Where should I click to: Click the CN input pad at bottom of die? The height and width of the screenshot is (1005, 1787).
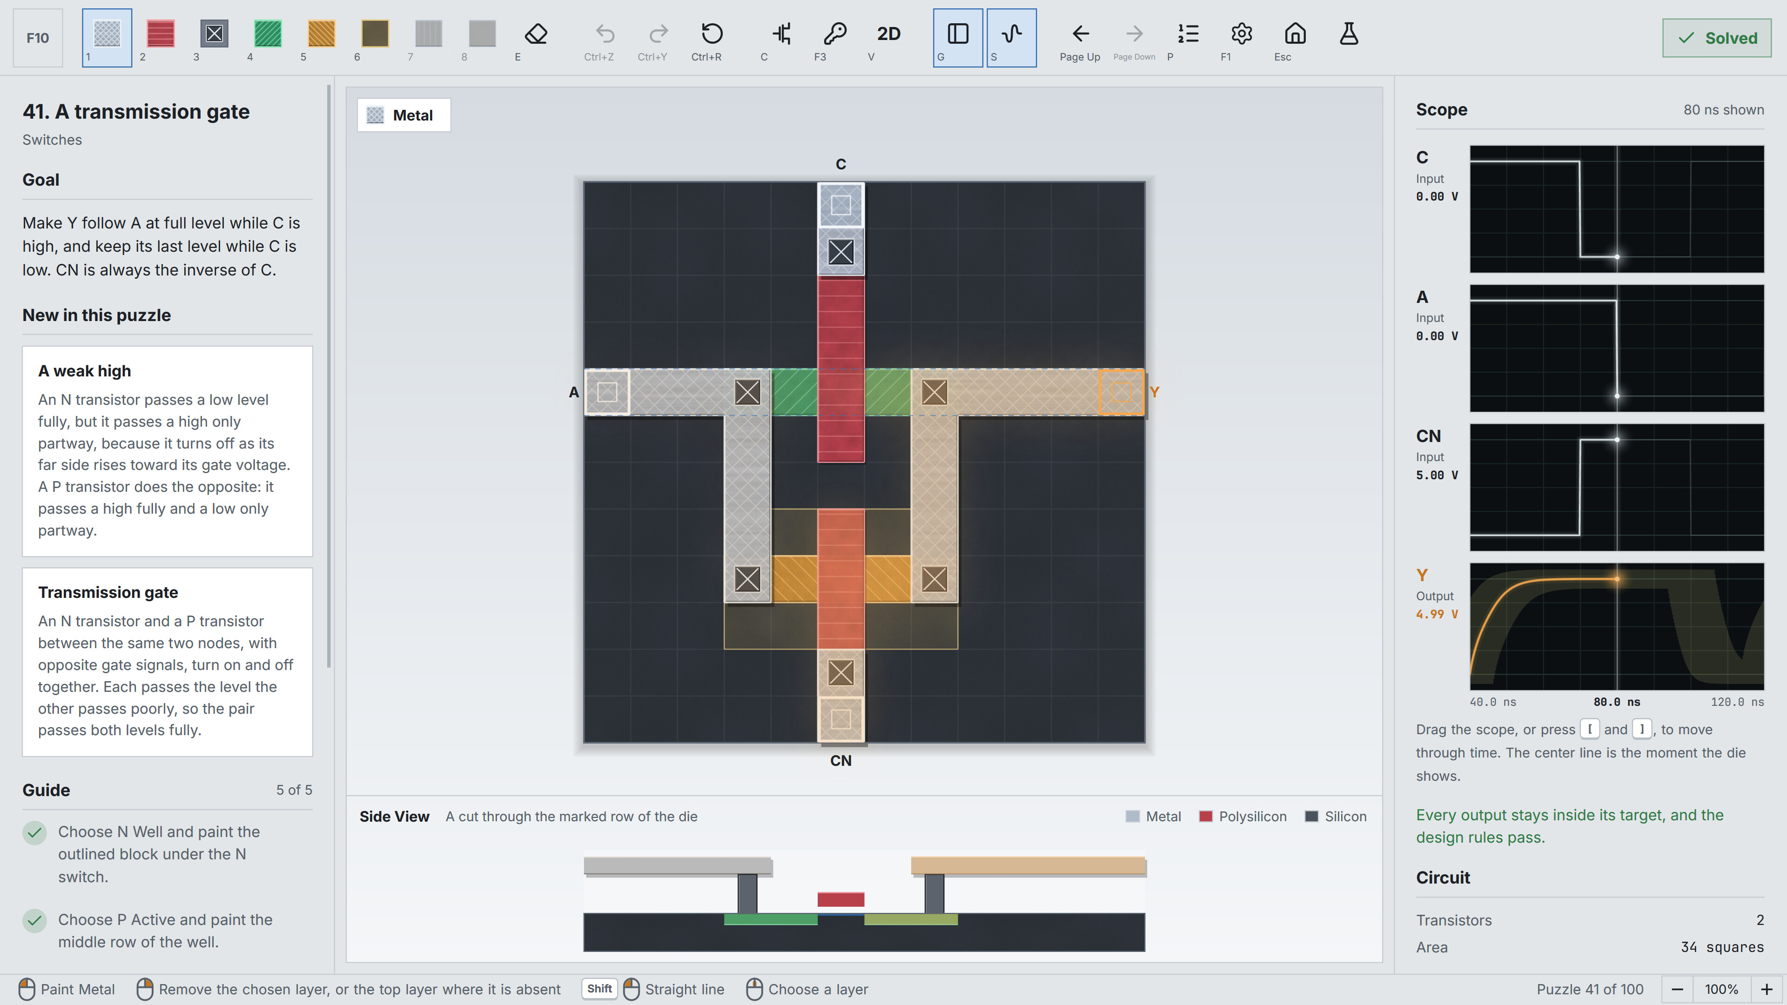pyautogui.click(x=841, y=719)
